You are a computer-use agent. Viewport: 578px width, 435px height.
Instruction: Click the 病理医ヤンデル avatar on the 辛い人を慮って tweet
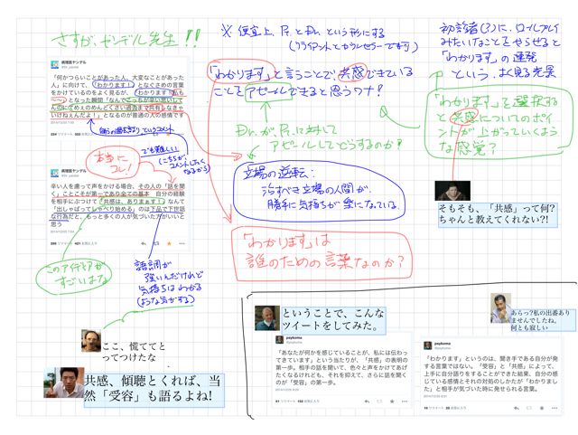(x=54, y=174)
